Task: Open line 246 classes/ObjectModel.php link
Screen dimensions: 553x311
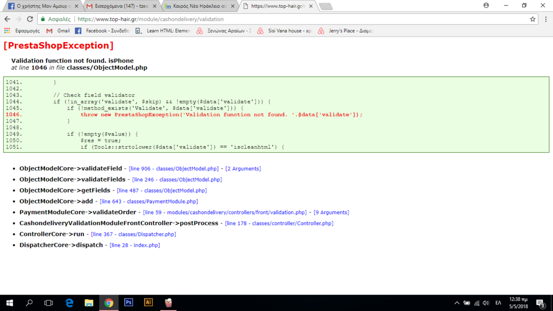Action: coord(177,180)
